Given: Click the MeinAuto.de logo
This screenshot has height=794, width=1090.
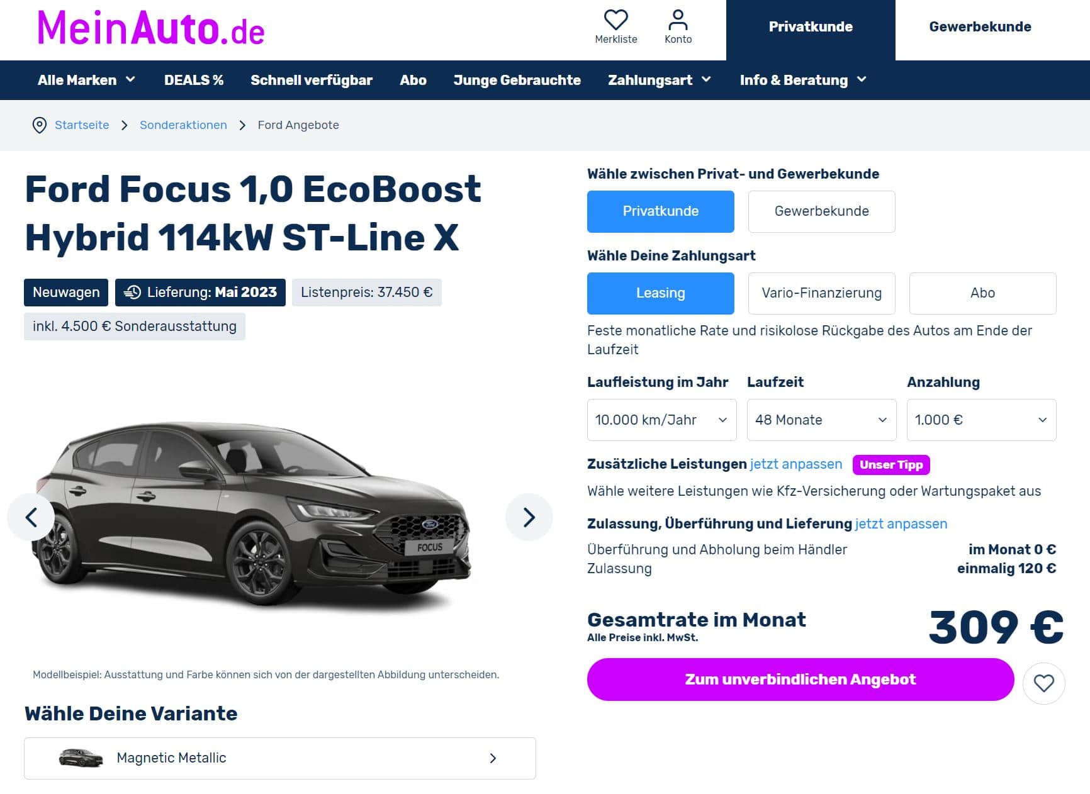Looking at the screenshot, I should (x=151, y=28).
